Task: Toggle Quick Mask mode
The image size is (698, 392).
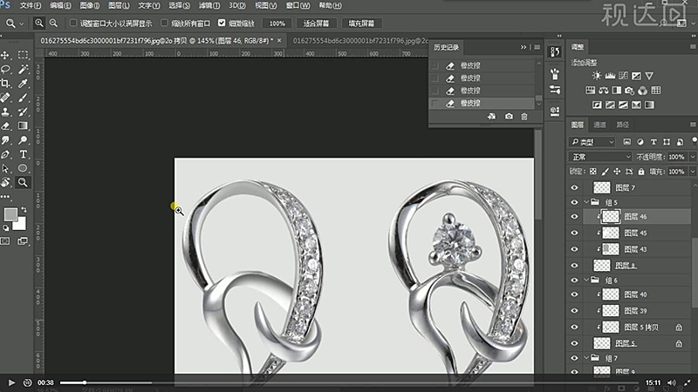Action: pos(5,241)
